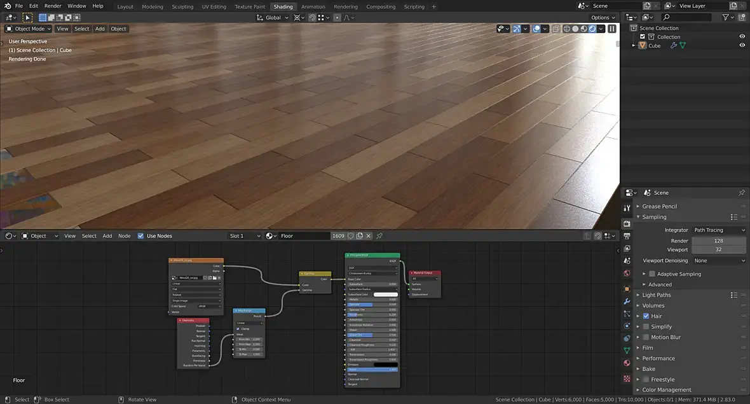This screenshot has width=750, height=404.
Task: Toggle X-ray view in viewport header
Action: pos(556,29)
